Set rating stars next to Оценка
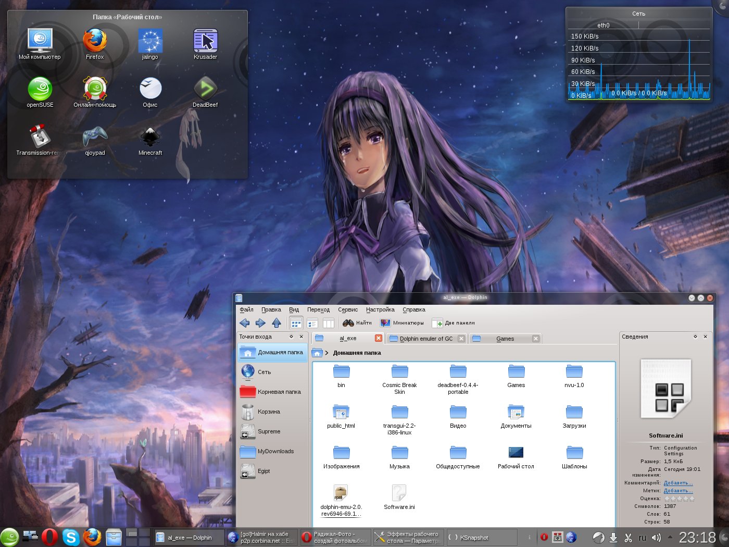Viewport: 729px width, 547px height. (x=679, y=499)
